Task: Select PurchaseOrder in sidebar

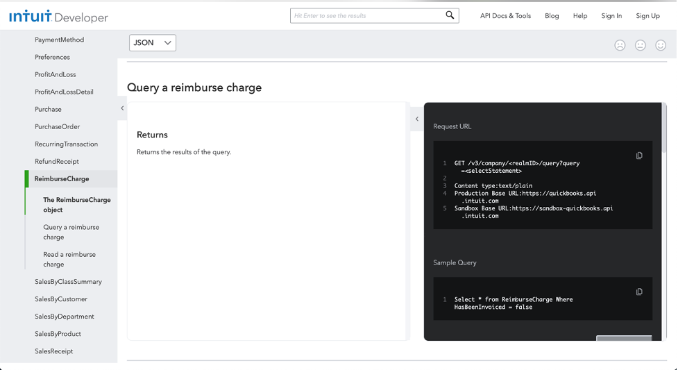Action: coord(57,126)
